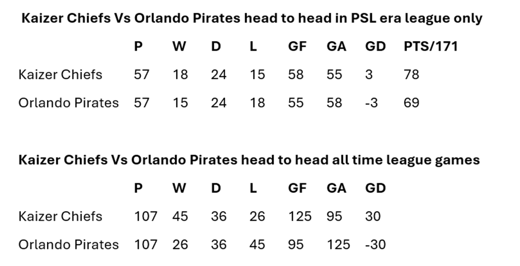Select Kaizer Chiefs row label in PSL table
The image size is (520, 266).
(x=60, y=74)
